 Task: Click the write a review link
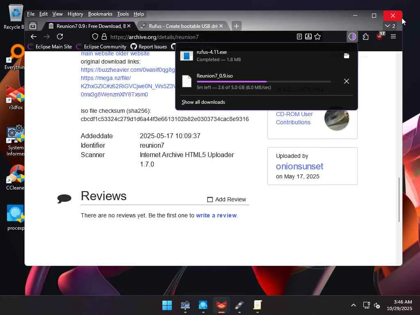coord(217,215)
